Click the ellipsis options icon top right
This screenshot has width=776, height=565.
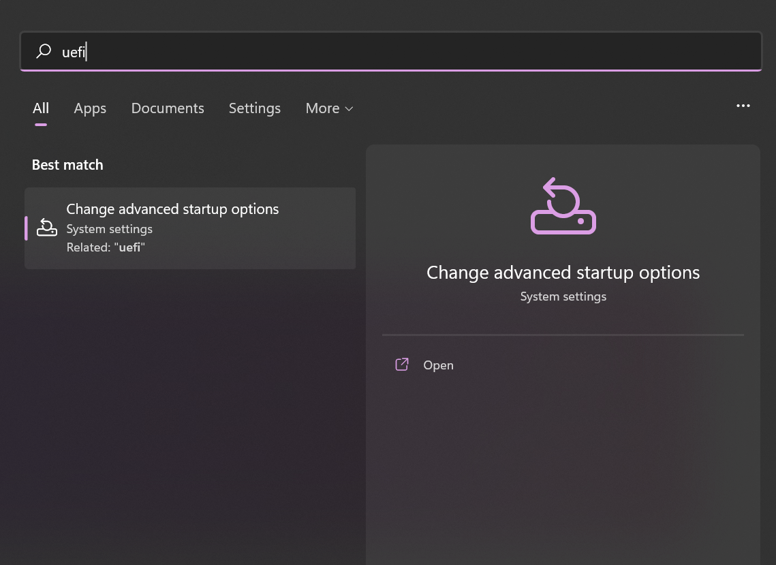[743, 106]
